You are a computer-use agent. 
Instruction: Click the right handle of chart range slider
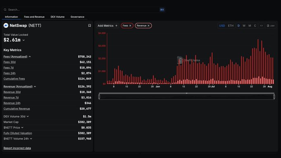pos(274,97)
